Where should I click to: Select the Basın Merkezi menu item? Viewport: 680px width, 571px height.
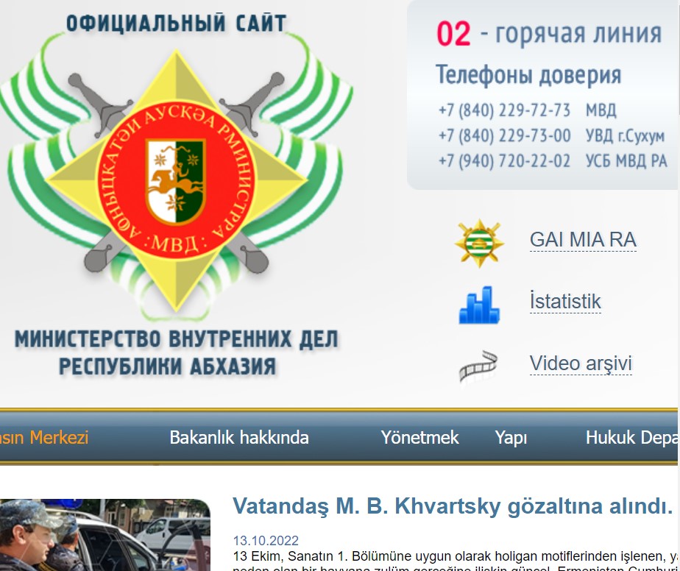pyautogui.click(x=43, y=438)
